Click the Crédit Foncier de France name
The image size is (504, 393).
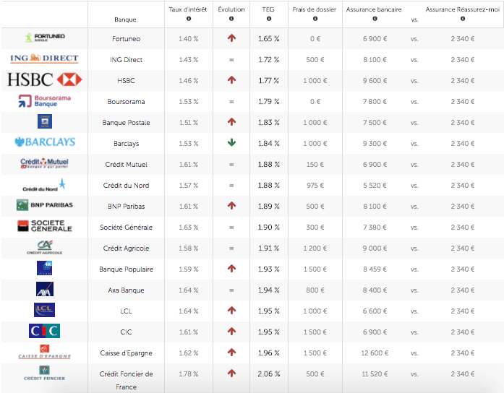click(x=126, y=379)
